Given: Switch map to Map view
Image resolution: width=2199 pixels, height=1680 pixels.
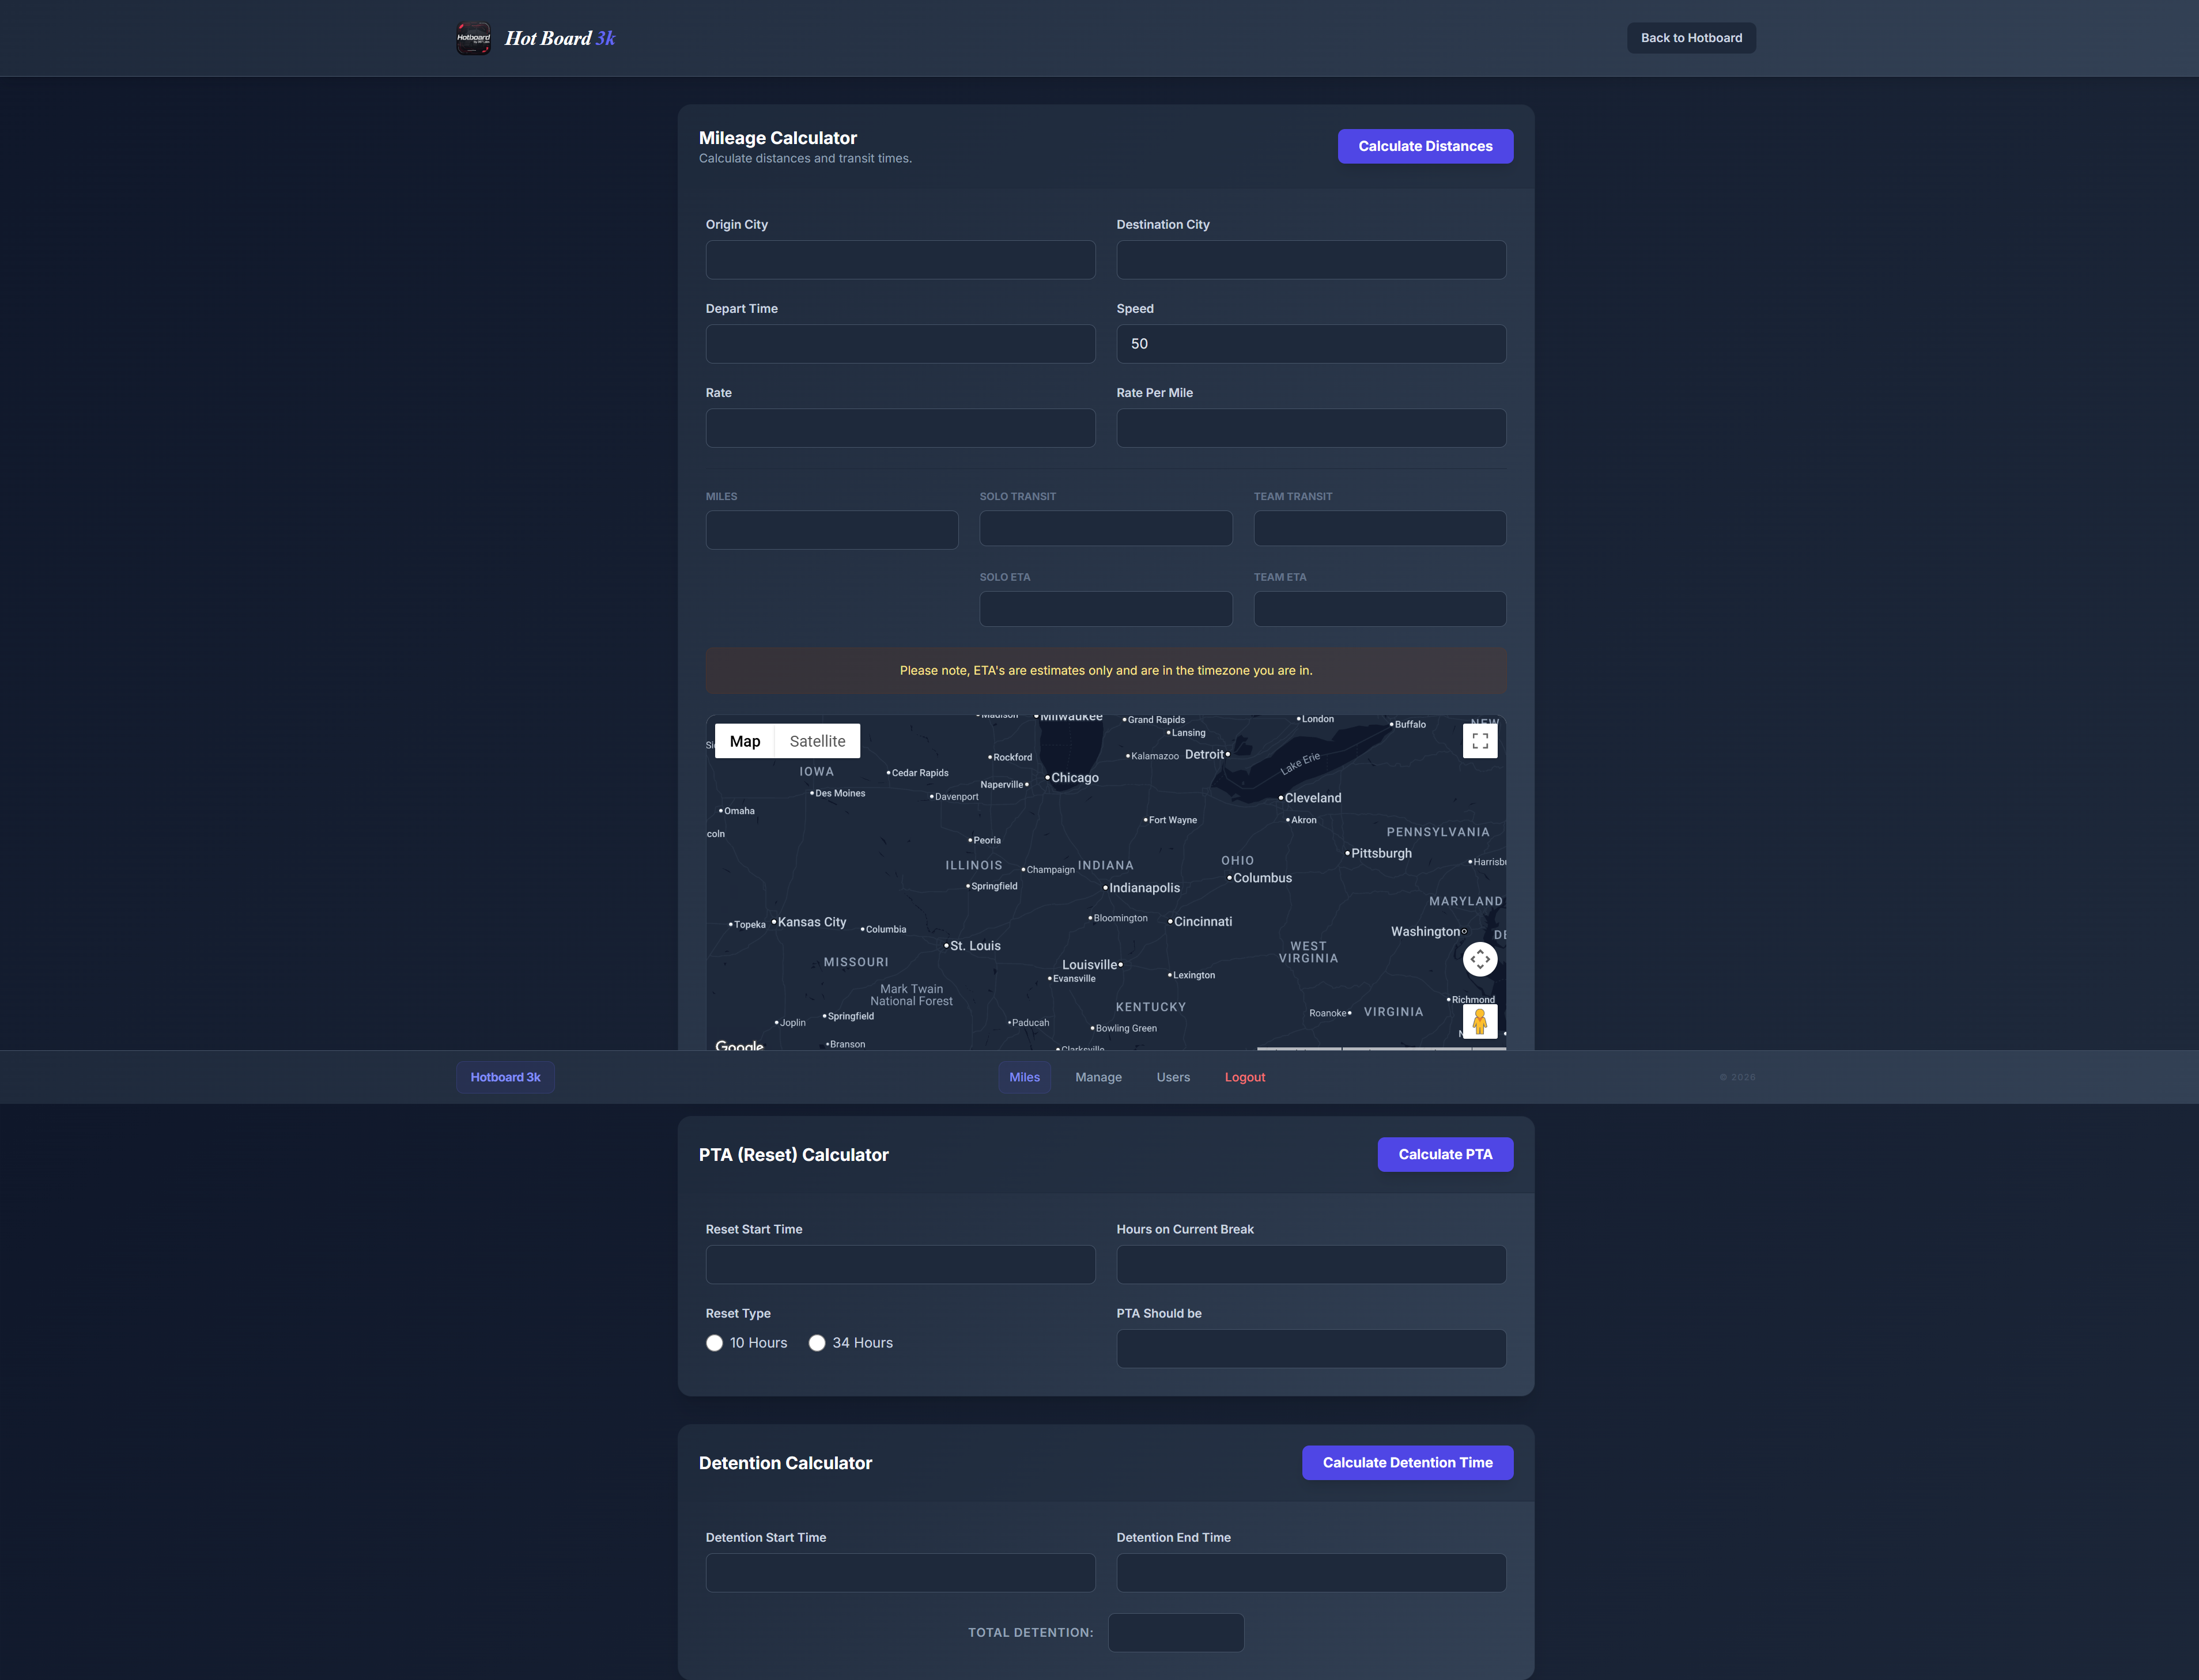Looking at the screenshot, I should click(745, 741).
